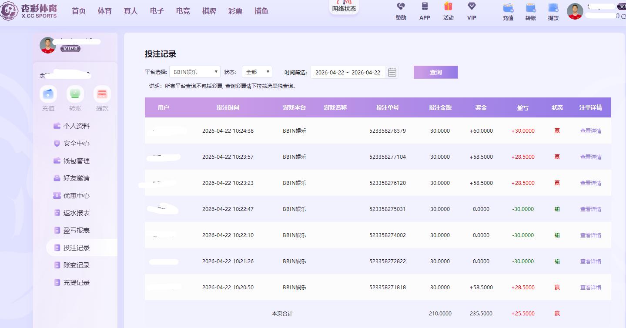This screenshot has width=626, height=328.
Task: Click sidebar 提款 red card icon
Action: point(102,94)
